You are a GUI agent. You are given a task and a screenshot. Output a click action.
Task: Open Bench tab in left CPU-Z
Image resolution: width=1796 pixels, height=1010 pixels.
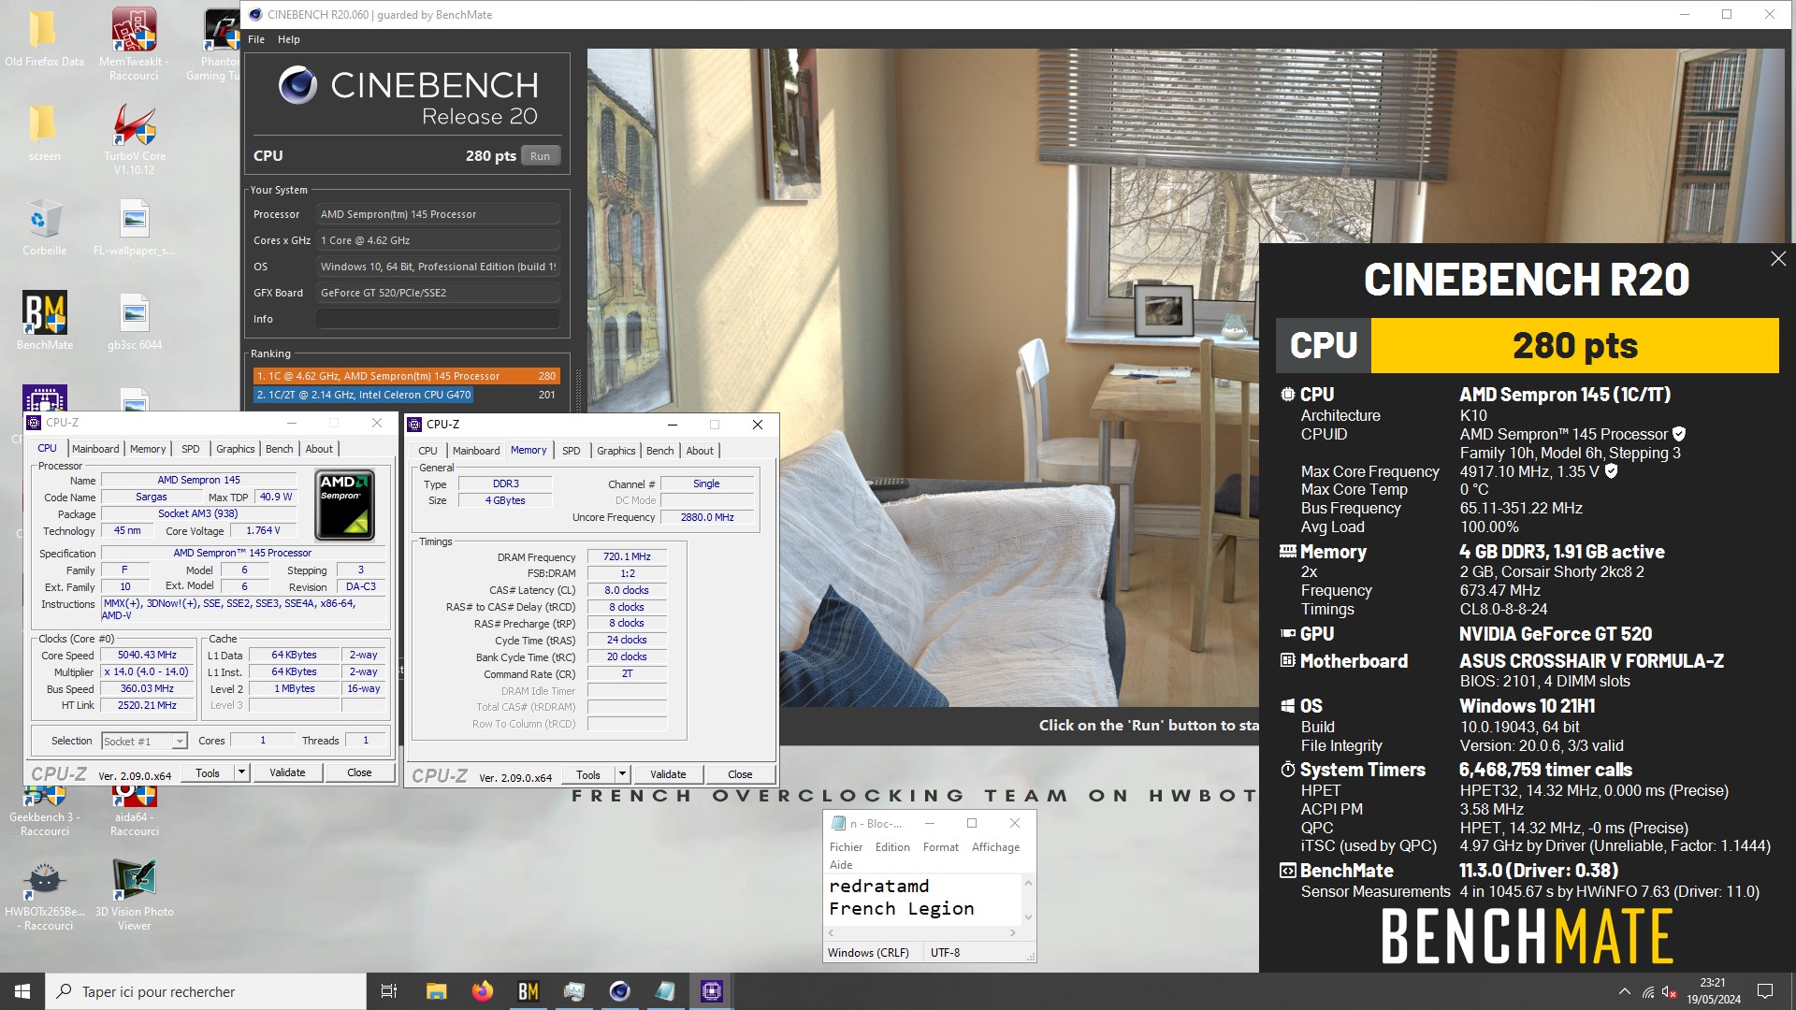279,449
